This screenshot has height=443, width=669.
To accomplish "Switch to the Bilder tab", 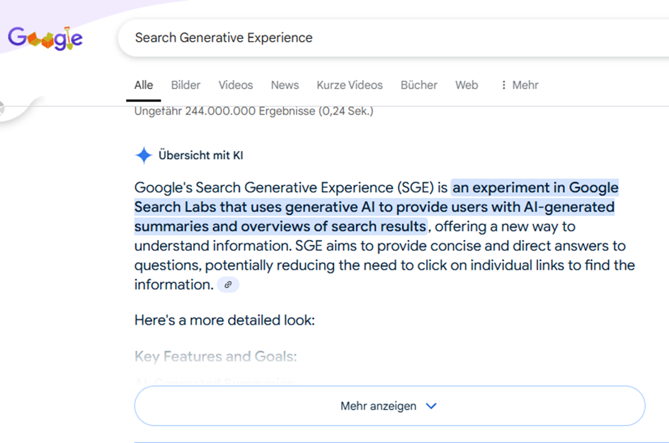I will pyautogui.click(x=185, y=86).
